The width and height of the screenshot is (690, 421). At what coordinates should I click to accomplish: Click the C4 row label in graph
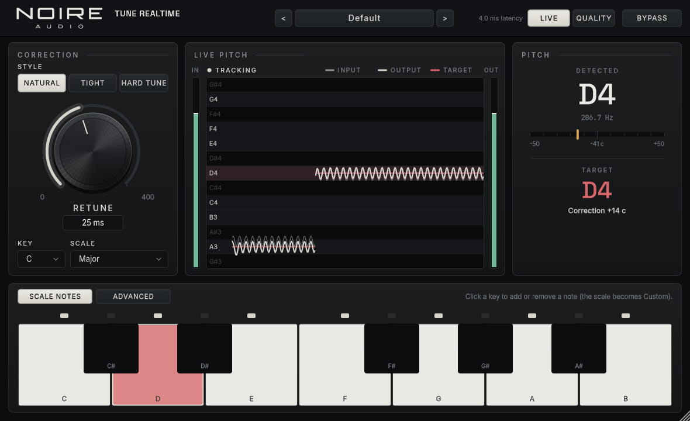tap(213, 202)
